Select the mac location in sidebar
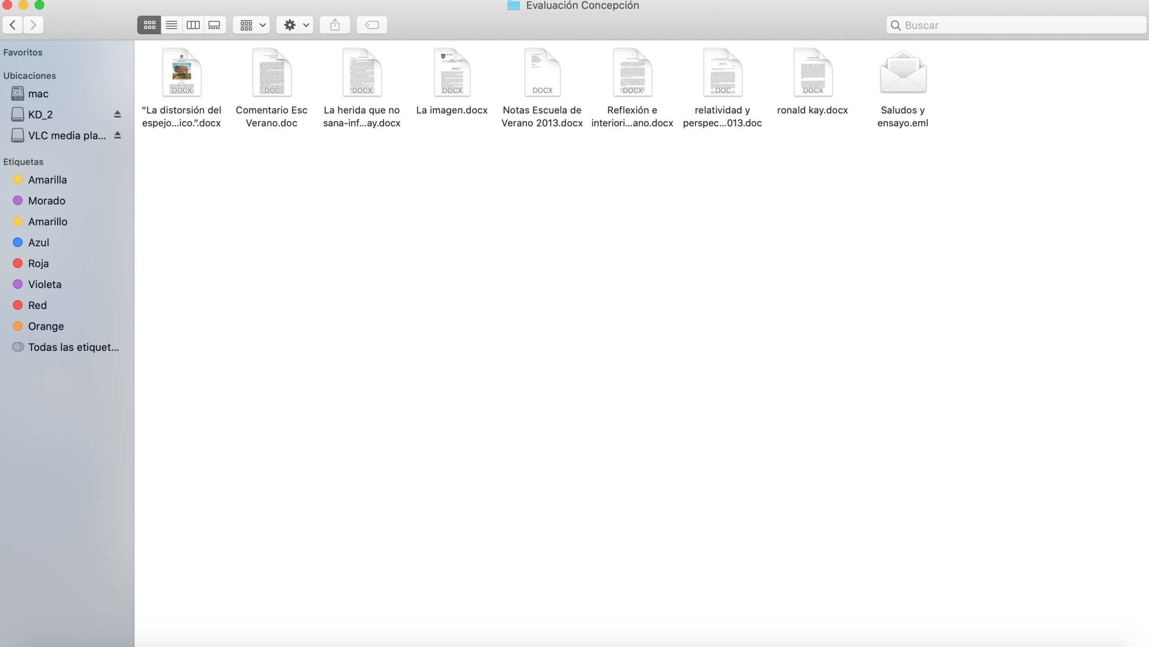 pyautogui.click(x=38, y=94)
